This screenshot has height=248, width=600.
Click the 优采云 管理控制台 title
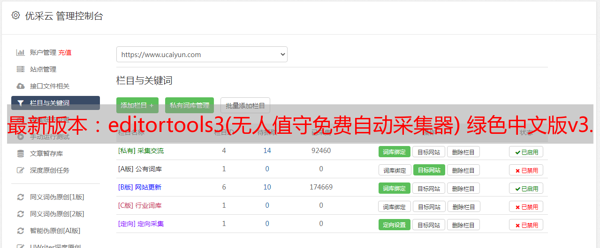tap(64, 16)
